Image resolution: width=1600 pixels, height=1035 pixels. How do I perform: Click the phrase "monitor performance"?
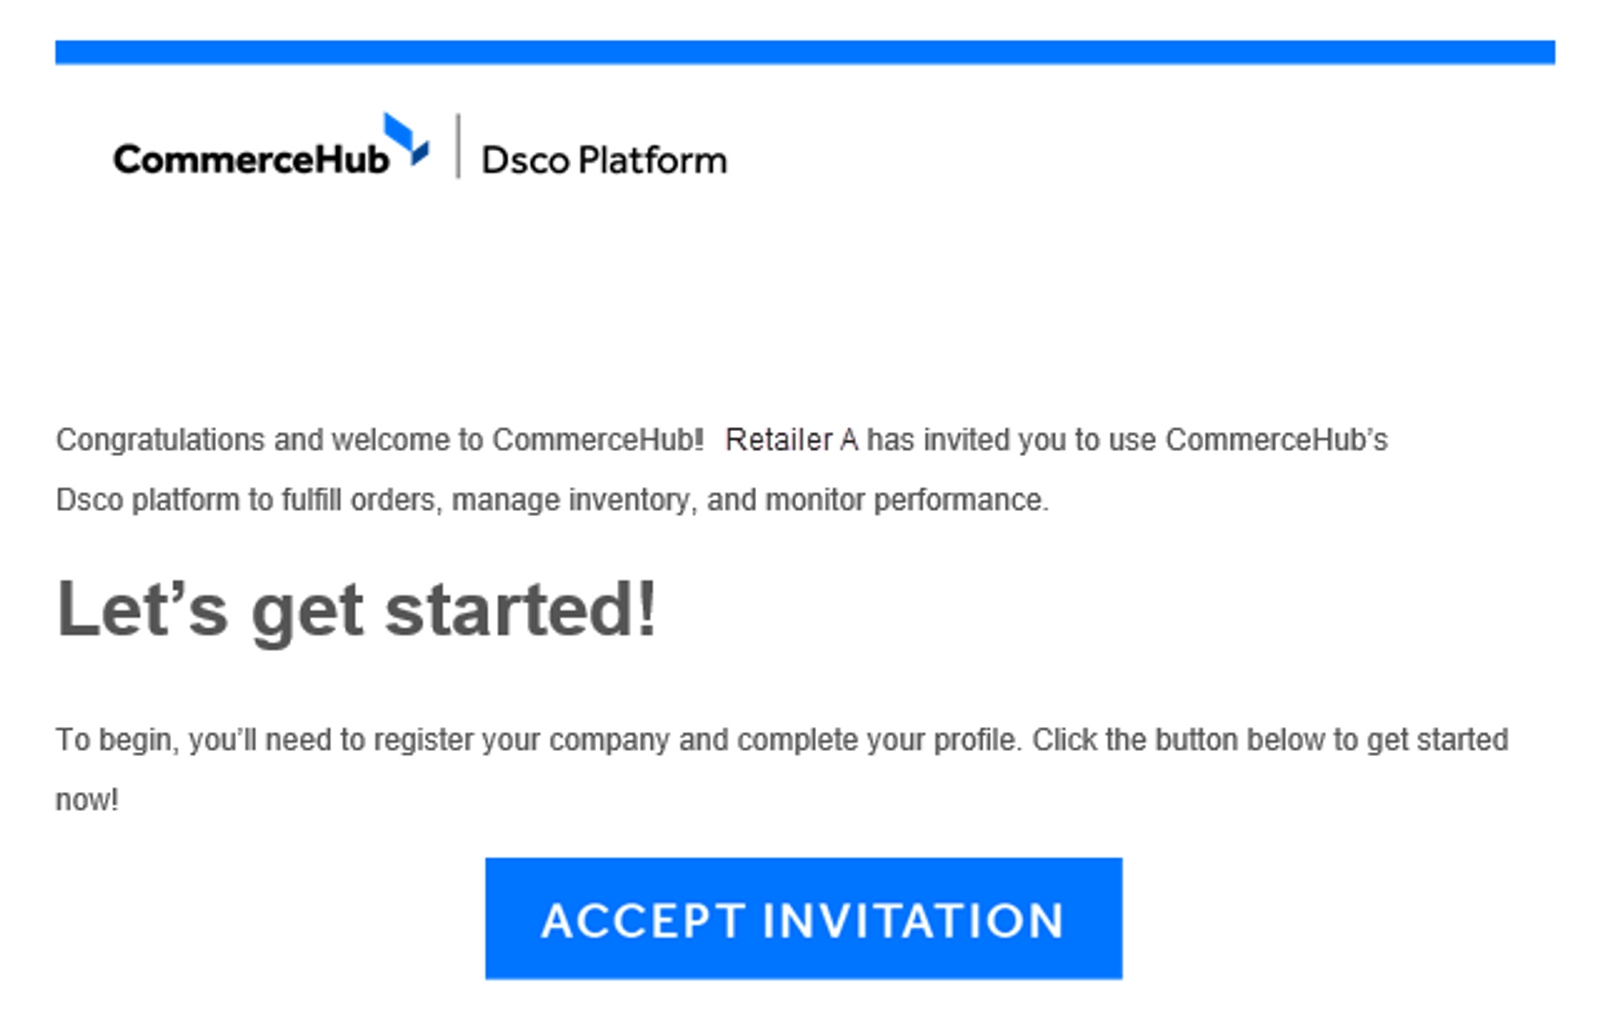click(x=906, y=501)
